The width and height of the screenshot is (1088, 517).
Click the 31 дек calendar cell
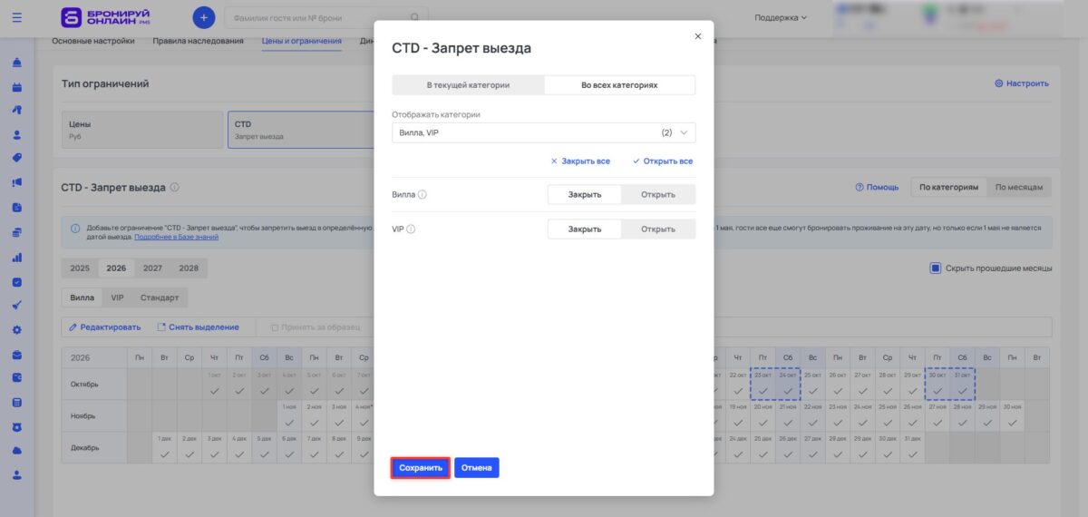pyautogui.click(x=912, y=447)
